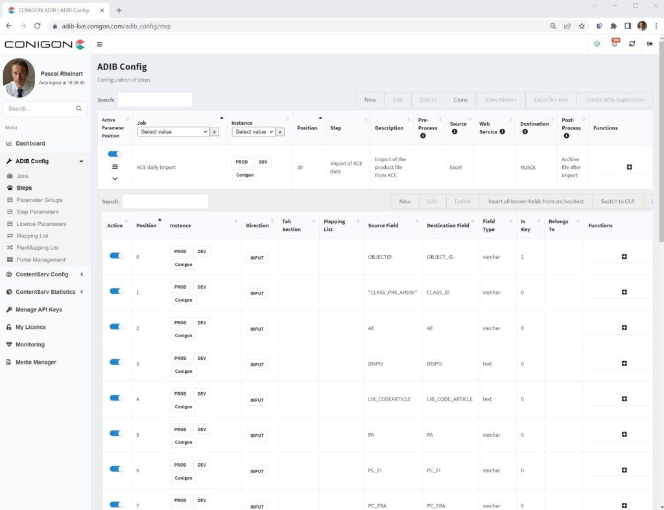Toggle Active for the OBJECTID mapping row
The image size is (664, 510).
115,255
